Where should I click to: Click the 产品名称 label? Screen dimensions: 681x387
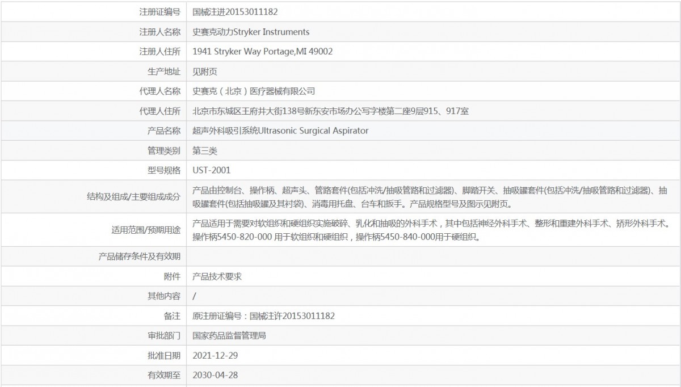click(164, 131)
